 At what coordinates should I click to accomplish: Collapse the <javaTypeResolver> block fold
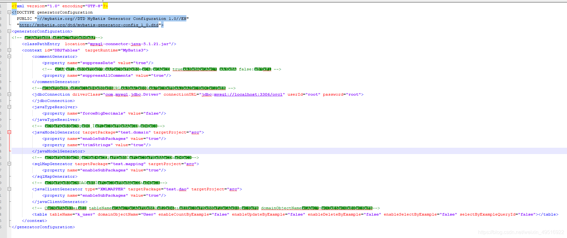(x=9, y=107)
